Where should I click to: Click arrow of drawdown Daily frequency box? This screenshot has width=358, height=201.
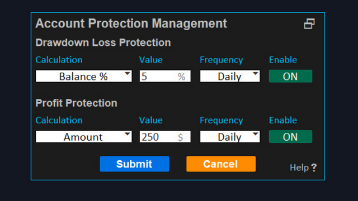[x=255, y=74]
